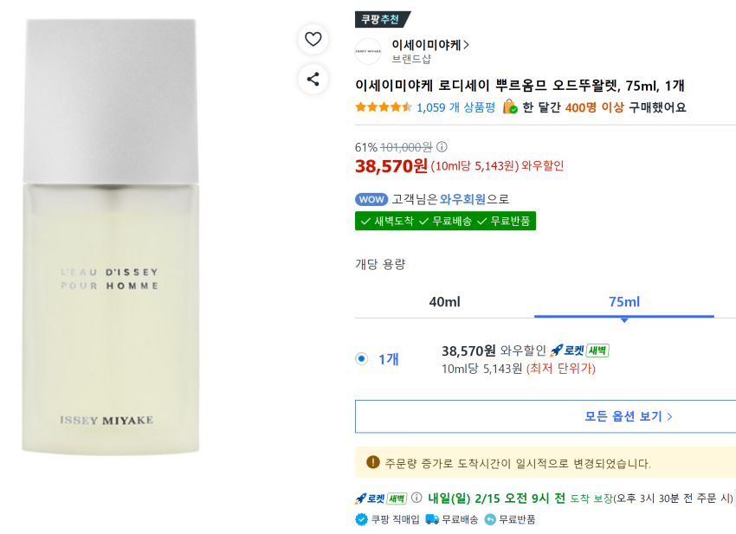Click the heart wishlist icon
736x534 pixels.
[x=313, y=40]
